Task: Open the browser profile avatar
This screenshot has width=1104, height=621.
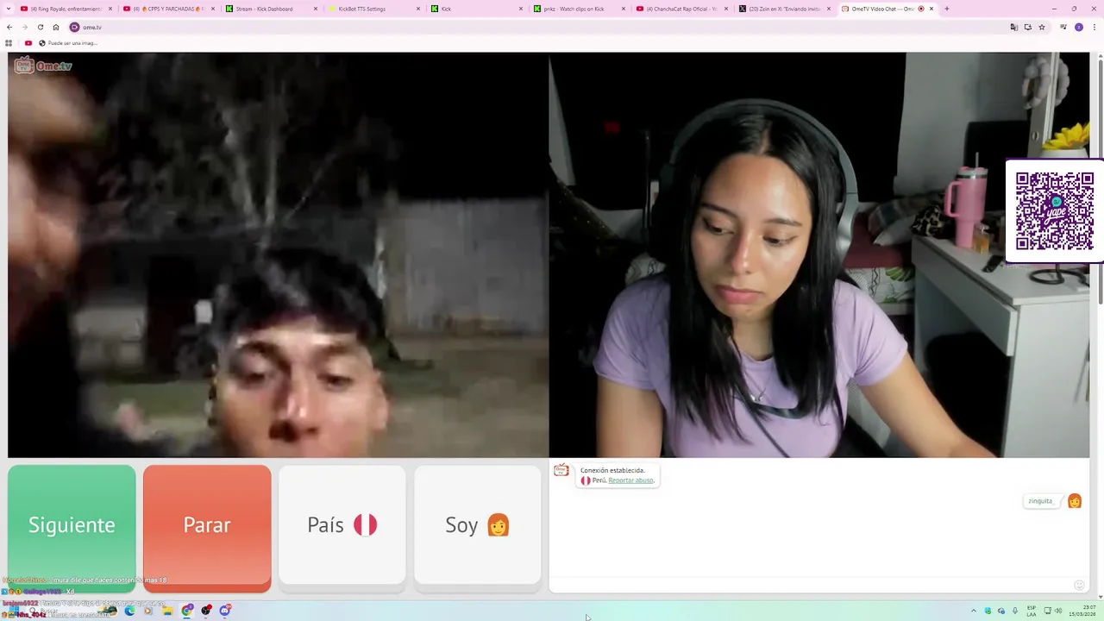Action: [1079, 27]
